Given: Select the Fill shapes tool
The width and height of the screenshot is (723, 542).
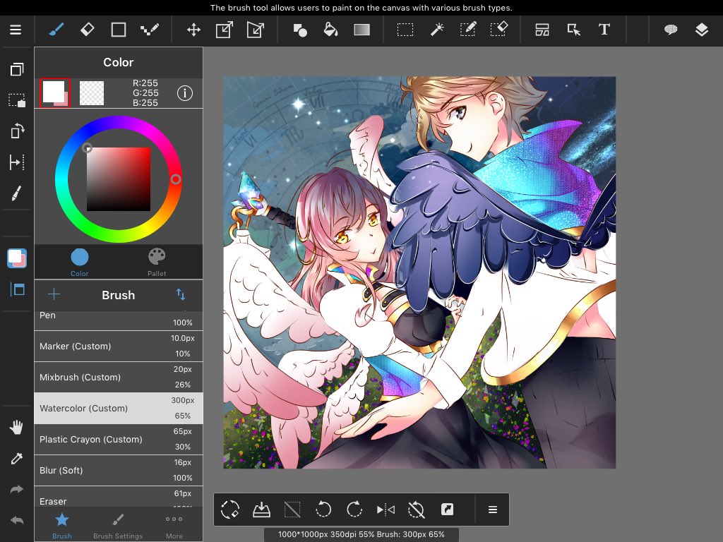Looking at the screenshot, I should coord(300,30).
